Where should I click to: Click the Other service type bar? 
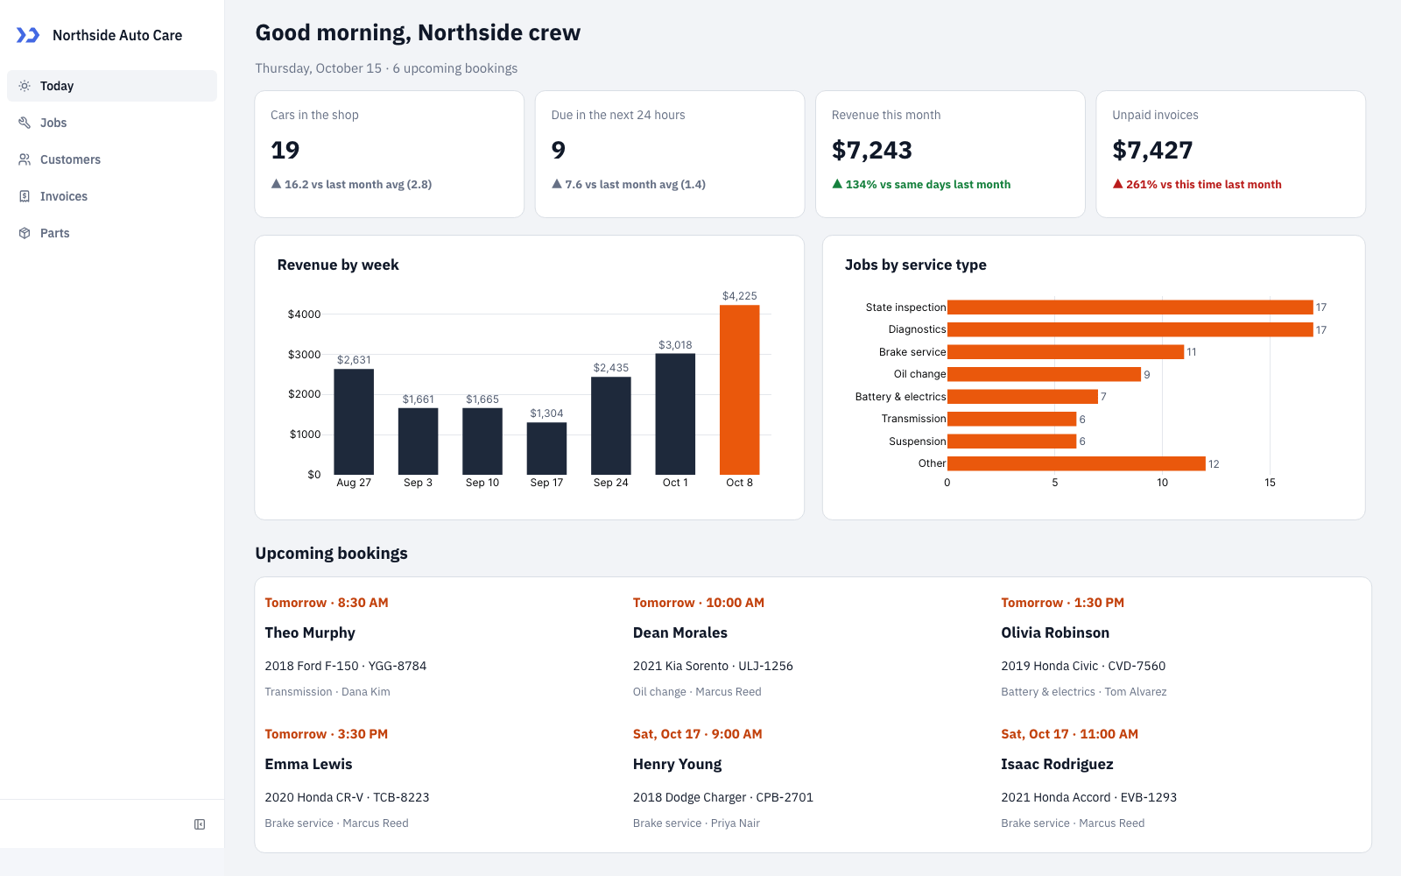1077,463
